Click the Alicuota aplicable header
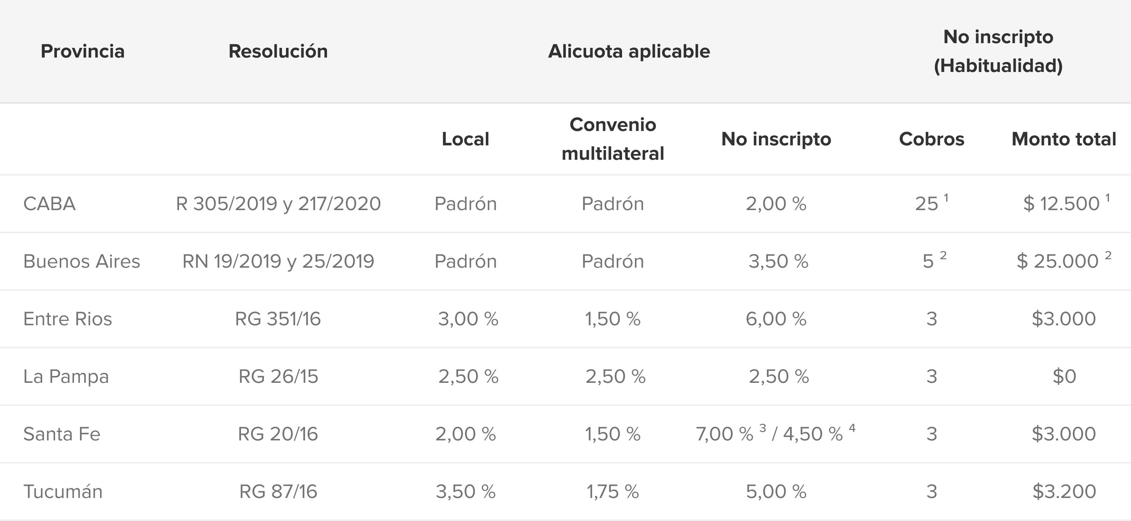The image size is (1131, 521). click(x=629, y=51)
